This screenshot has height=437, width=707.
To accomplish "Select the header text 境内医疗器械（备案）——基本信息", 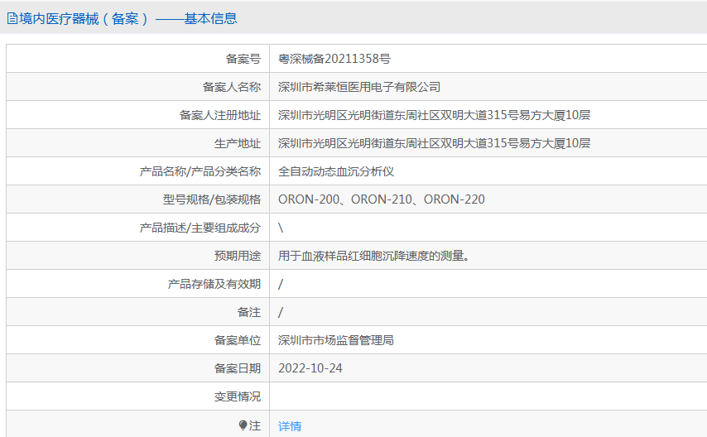I will coord(127,18).
